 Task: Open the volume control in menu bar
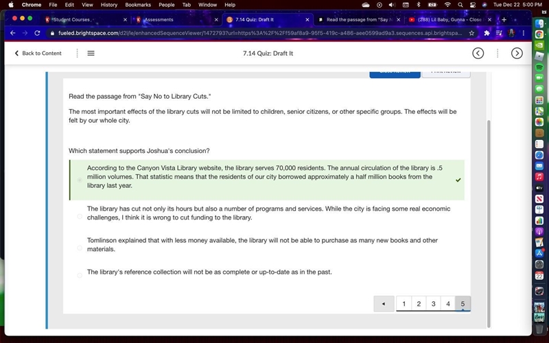click(392, 5)
